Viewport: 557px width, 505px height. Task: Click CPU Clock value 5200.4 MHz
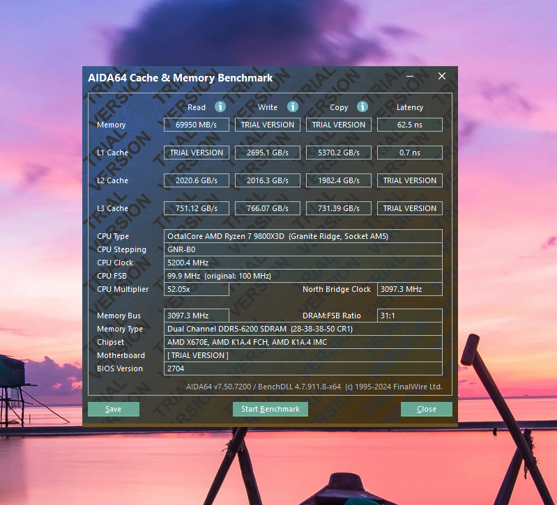pos(303,263)
